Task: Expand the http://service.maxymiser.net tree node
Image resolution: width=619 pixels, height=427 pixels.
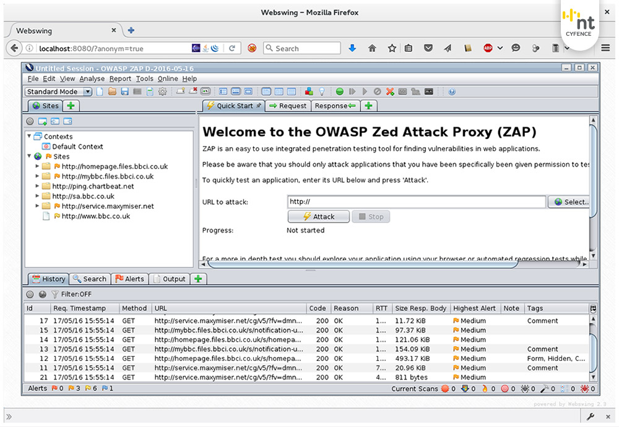Action: [x=37, y=206]
